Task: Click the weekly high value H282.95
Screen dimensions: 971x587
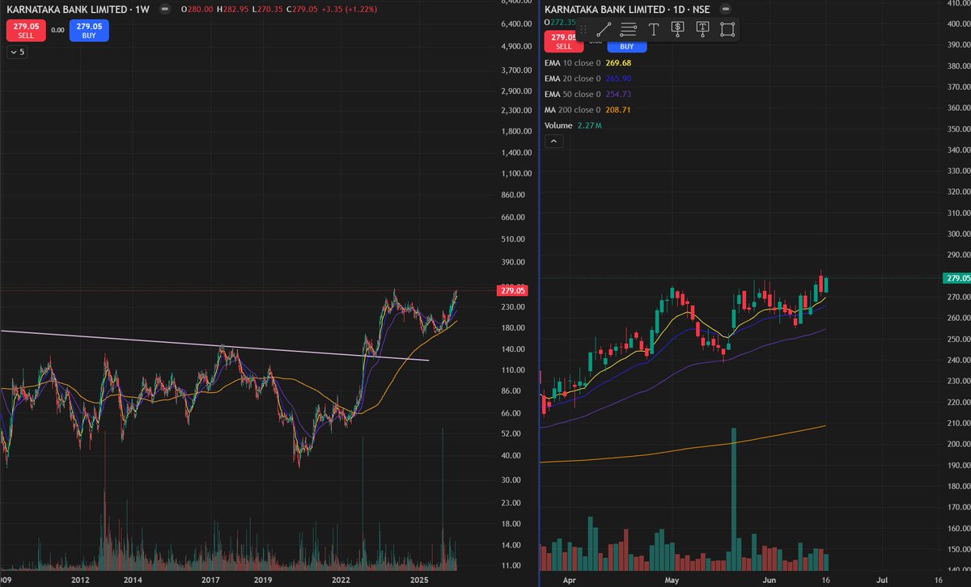Action: click(231, 9)
